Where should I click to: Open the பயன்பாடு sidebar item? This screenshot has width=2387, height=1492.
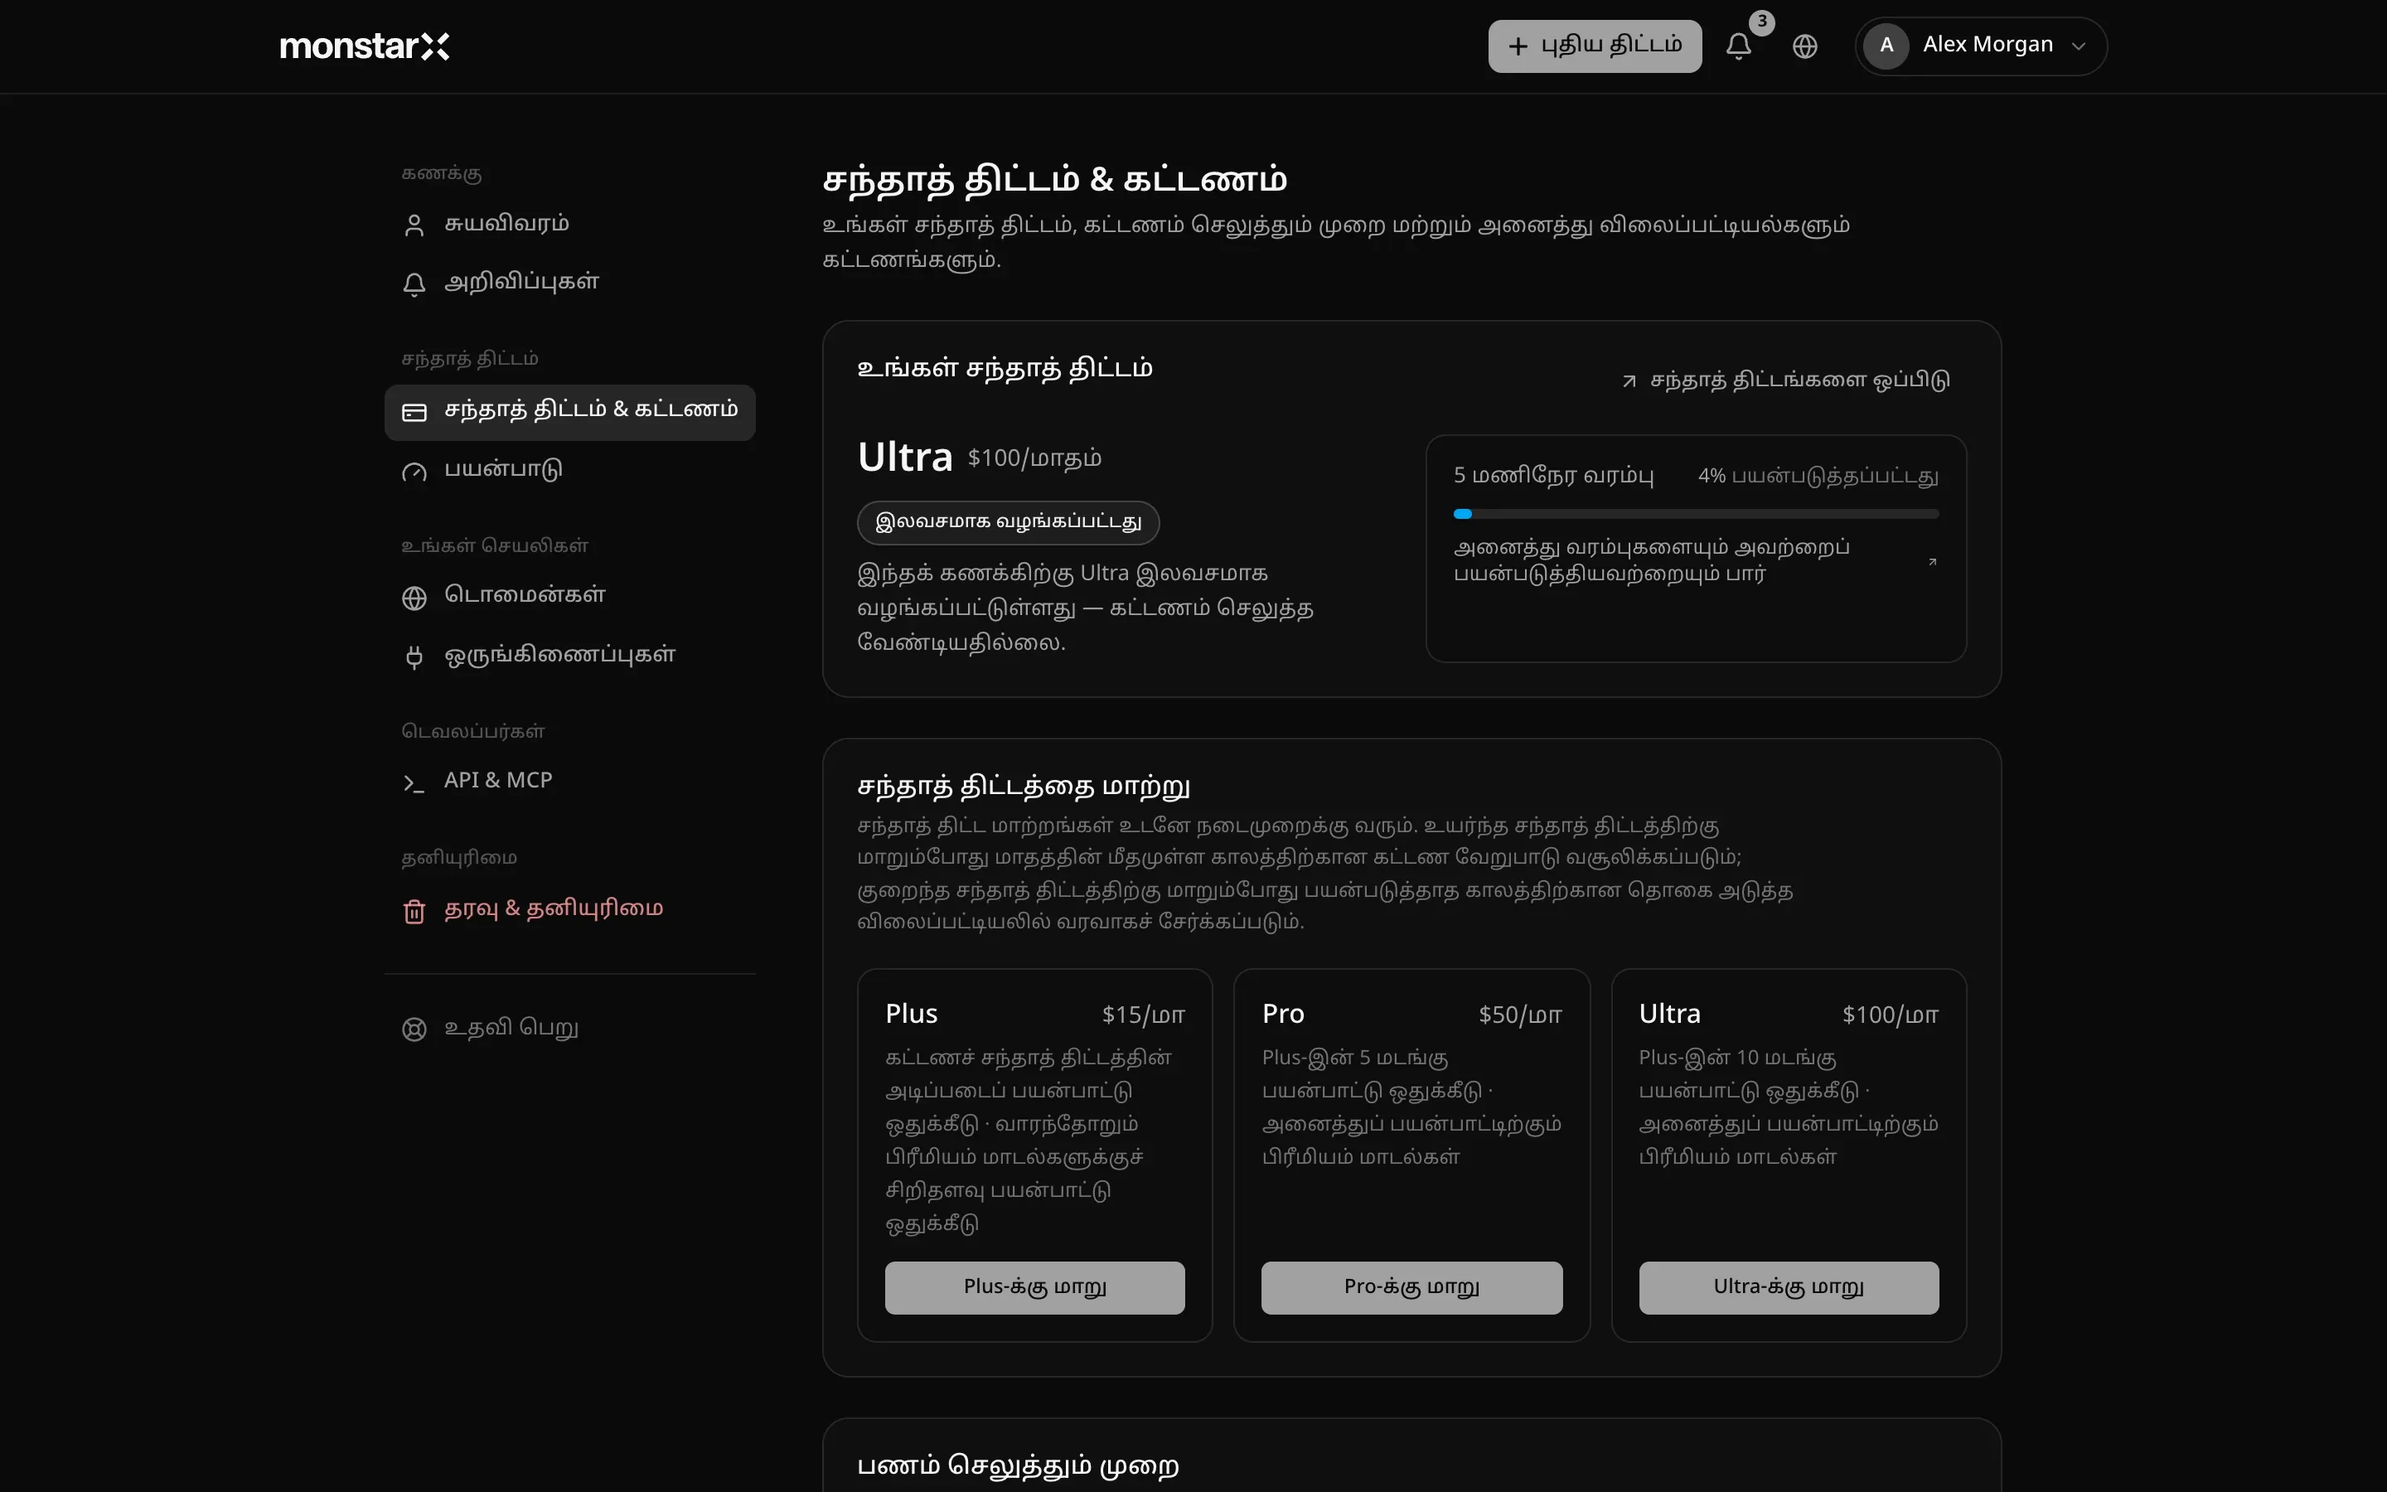click(x=569, y=470)
